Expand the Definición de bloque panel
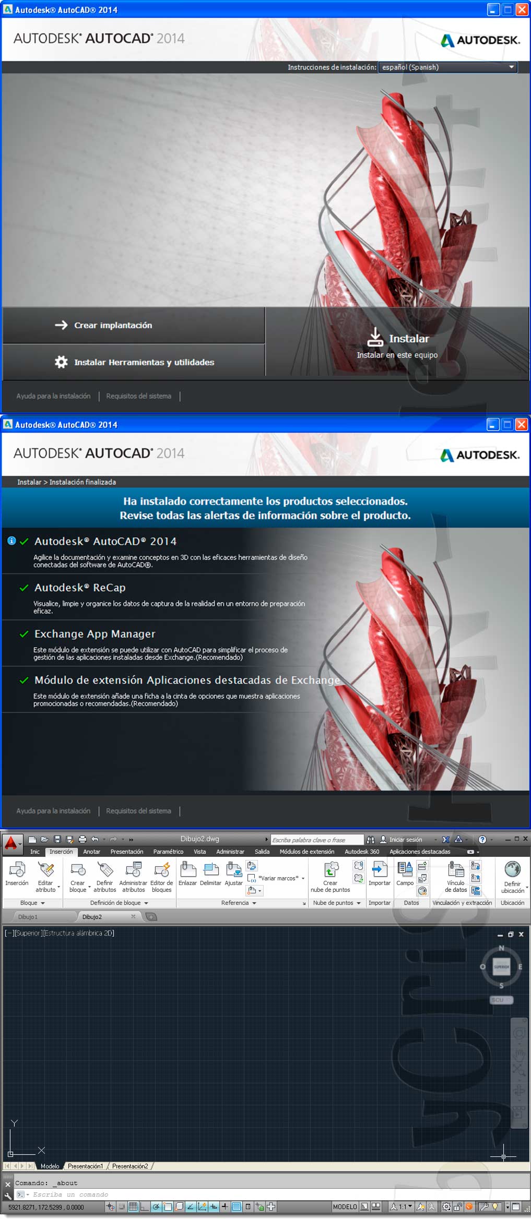531x1219 pixels. tap(119, 903)
